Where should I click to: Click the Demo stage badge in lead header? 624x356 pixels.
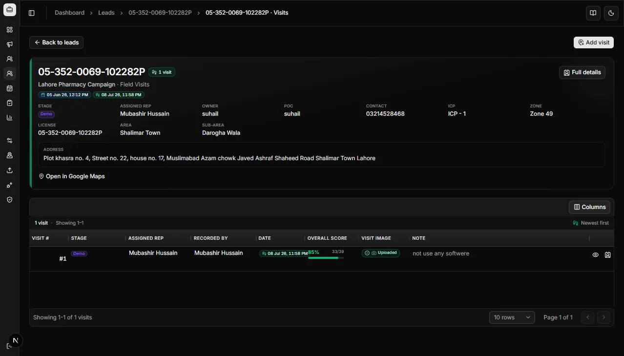(46, 114)
